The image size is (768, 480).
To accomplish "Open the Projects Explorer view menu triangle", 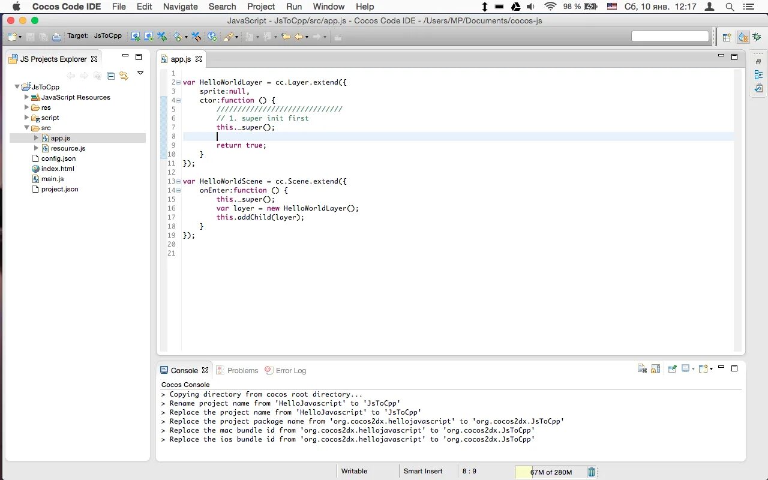I will [x=140, y=73].
